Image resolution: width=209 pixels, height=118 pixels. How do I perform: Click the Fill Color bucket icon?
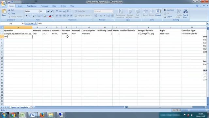click(x=45, y=16)
